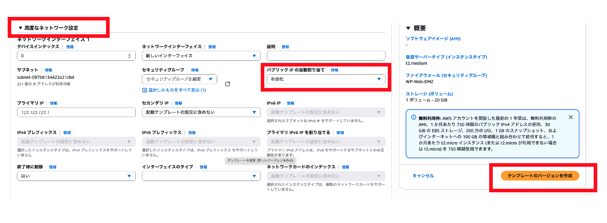The width and height of the screenshot is (607, 223).
Task: Open 情報 link beside プライマリ IPv6 IP を割り当てる
Action: point(340,132)
